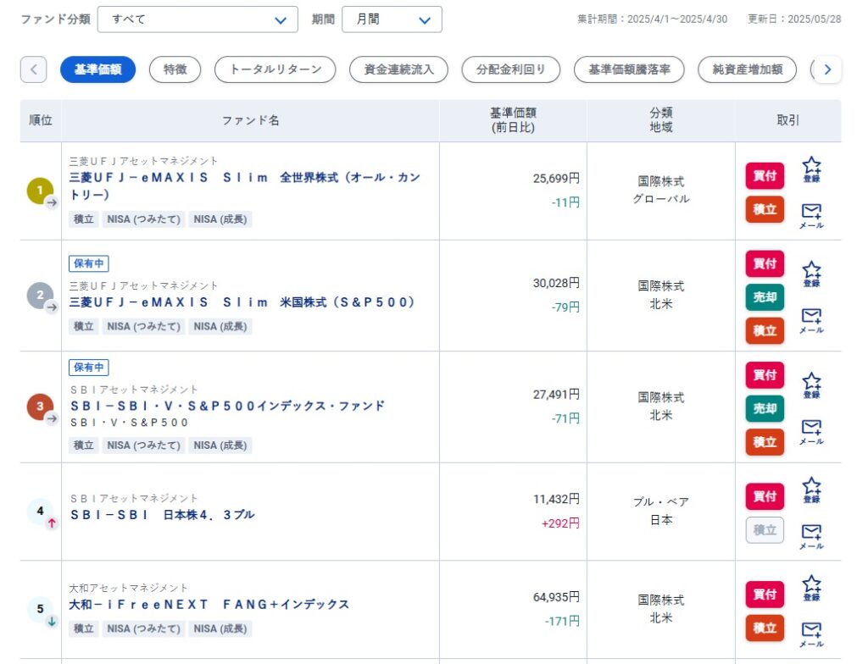
Task: Switch to トータルリターン tab
Action: [275, 69]
